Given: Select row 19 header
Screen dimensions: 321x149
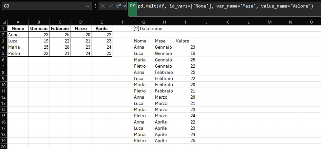Looking at the screenshot, I should (4, 141).
